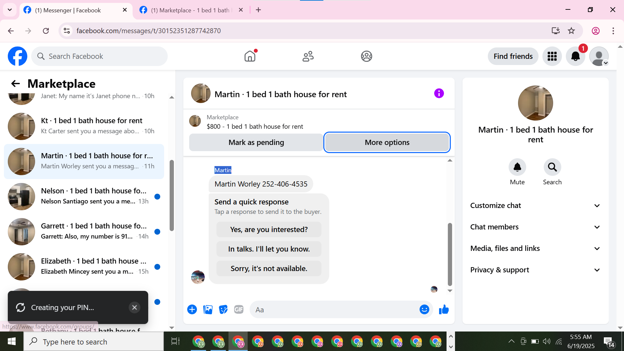The width and height of the screenshot is (624, 351).
Task: Bookmark this page with the star icon
Action: pyautogui.click(x=571, y=31)
